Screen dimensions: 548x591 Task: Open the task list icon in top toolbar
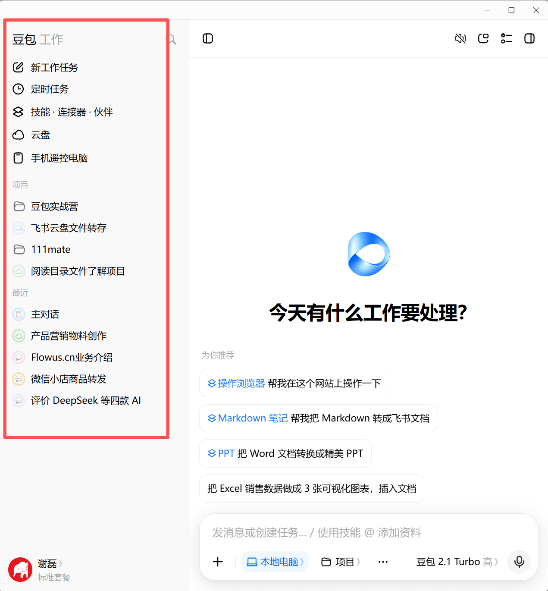507,39
